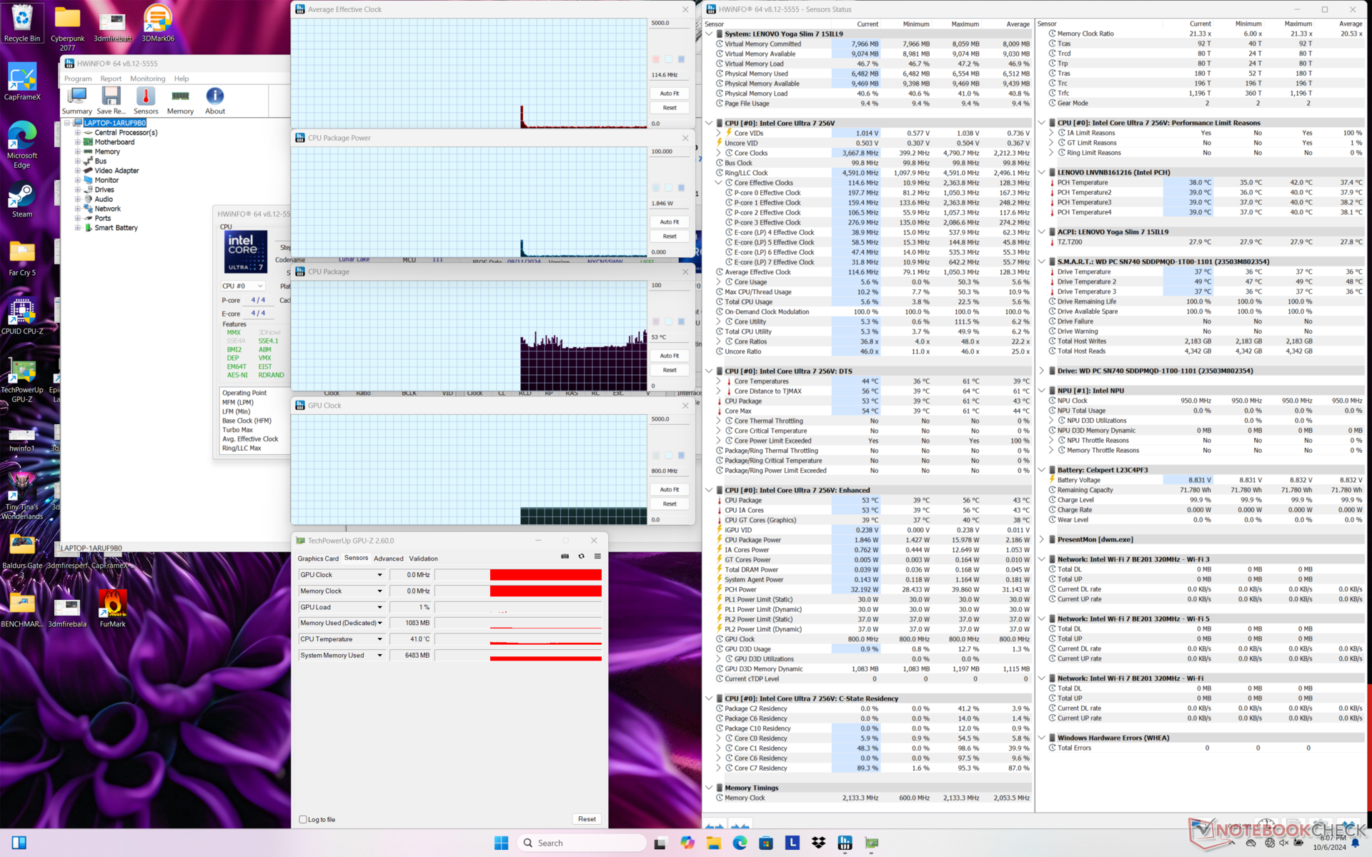Switch to GPU-Z via taskbar icon
Screen dimensions: 1372x857
(872, 843)
